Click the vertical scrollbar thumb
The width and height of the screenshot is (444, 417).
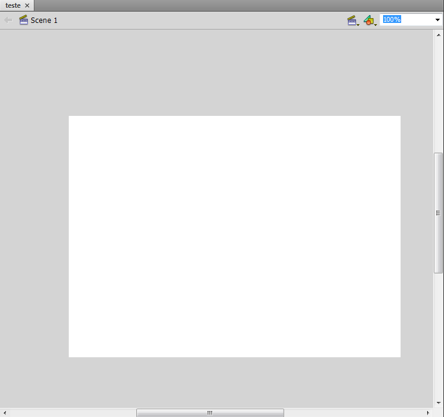click(x=439, y=212)
